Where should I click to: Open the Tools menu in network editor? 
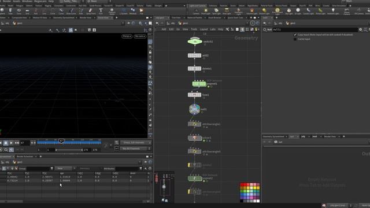pos(194,29)
